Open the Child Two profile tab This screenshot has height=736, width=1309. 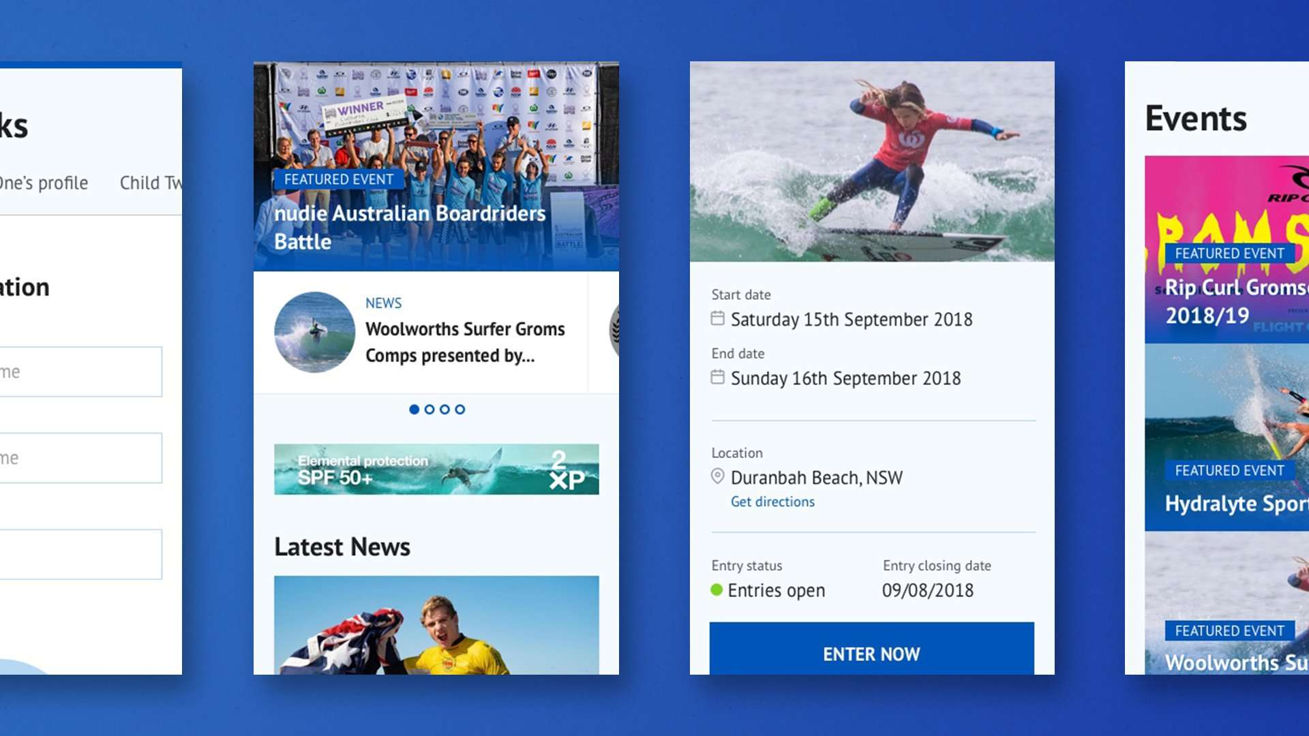(151, 183)
